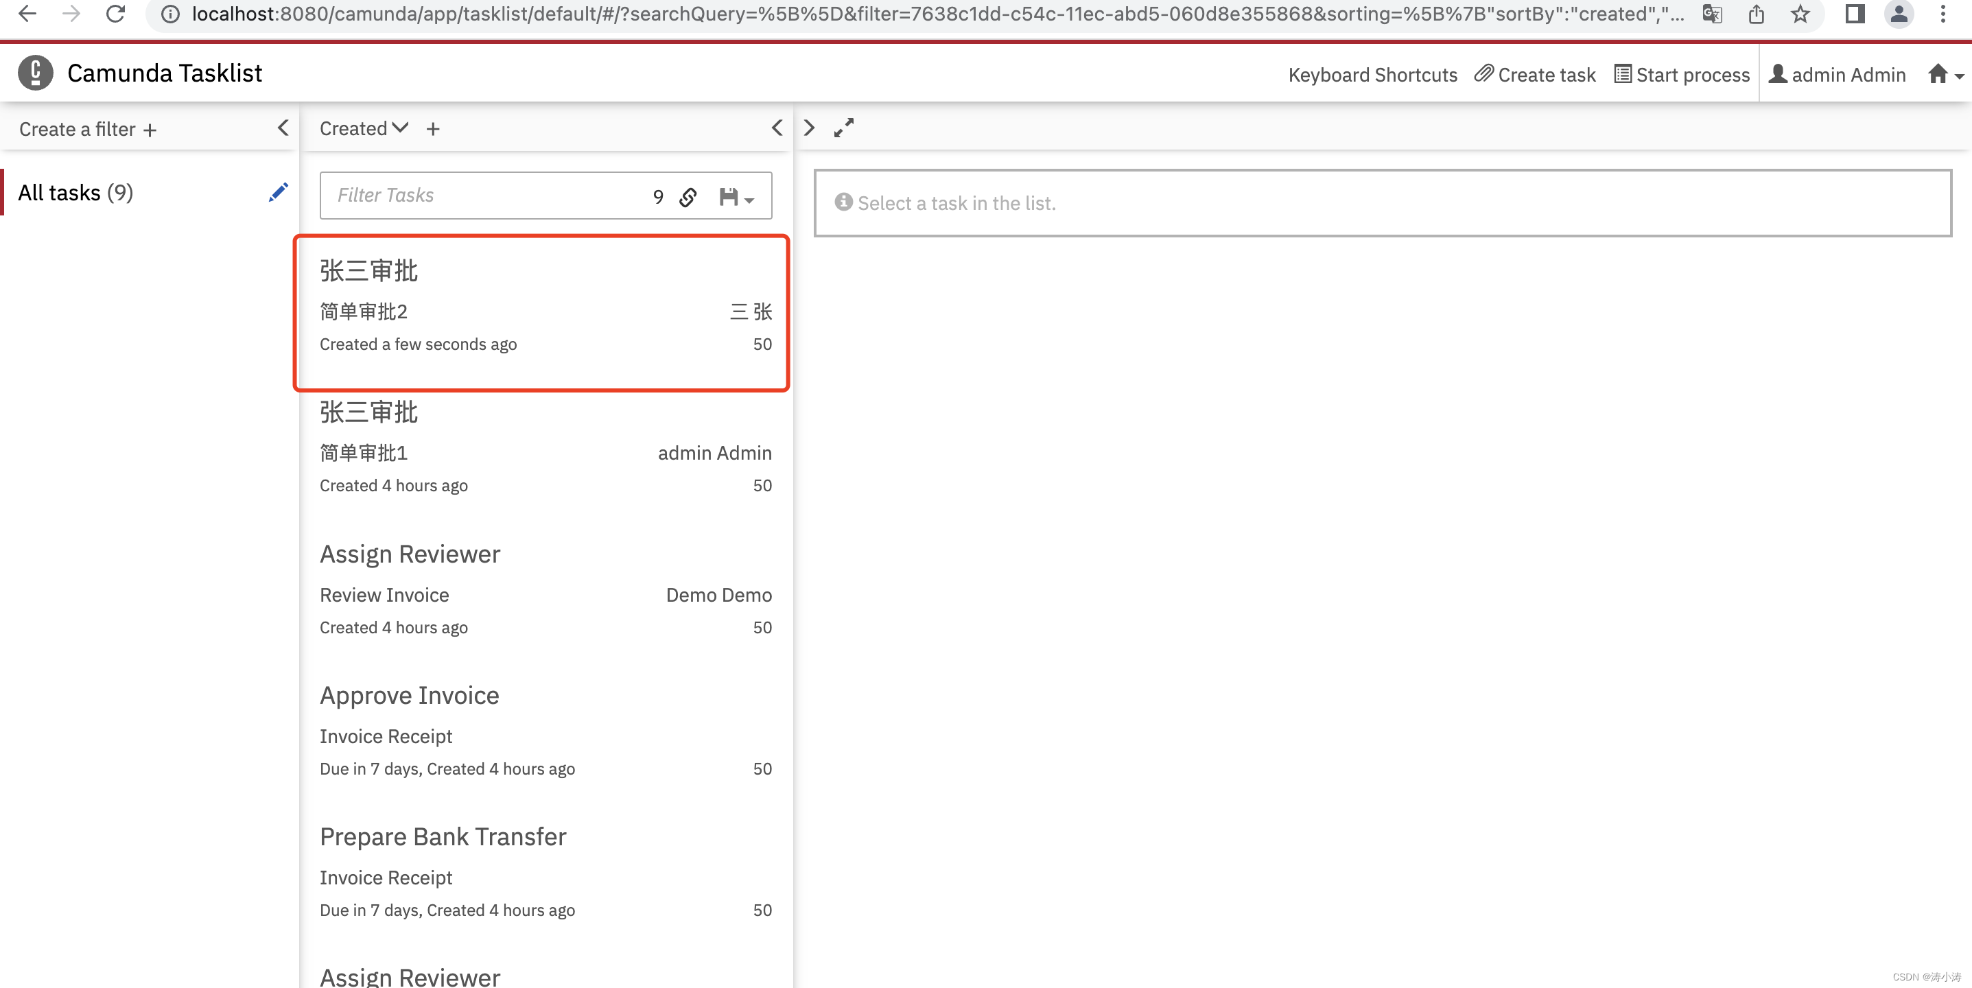
Task: Click the share page icon
Action: click(1756, 14)
